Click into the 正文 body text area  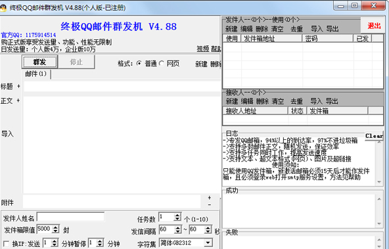tap(122, 145)
